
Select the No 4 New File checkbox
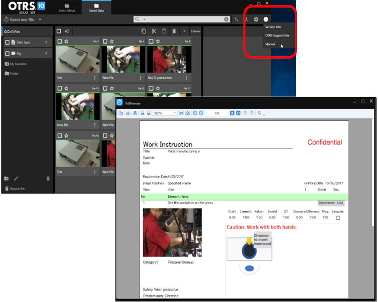click(105, 42)
